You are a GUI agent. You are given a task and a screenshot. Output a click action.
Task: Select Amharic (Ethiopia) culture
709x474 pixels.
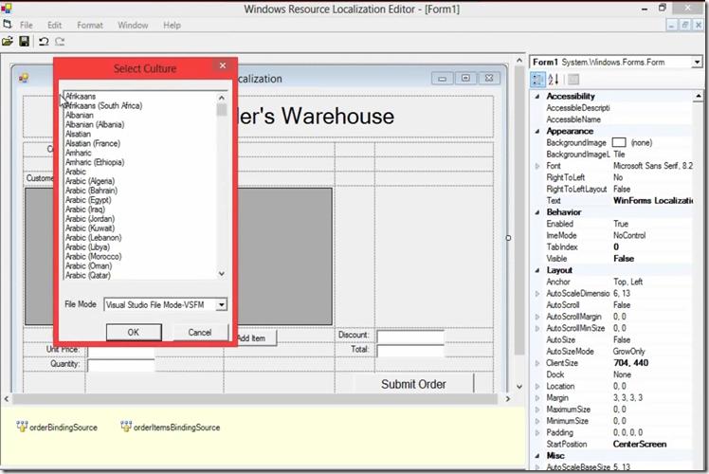pyautogui.click(x=95, y=162)
